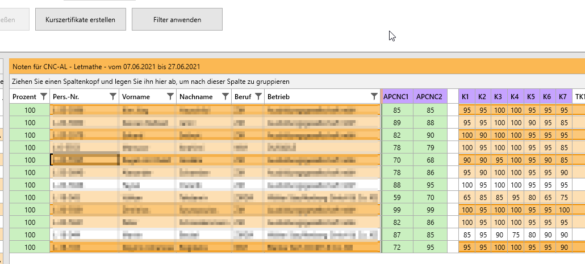Open filter icon on Prozent column
This screenshot has width=585, height=264.
coord(44,97)
